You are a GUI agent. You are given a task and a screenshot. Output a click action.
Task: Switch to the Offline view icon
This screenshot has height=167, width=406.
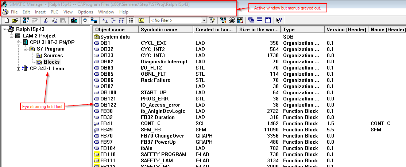[x=85, y=20]
